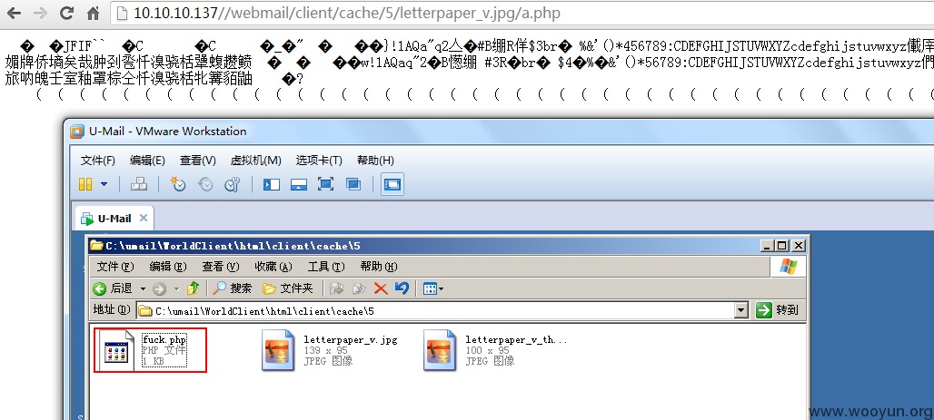The height and width of the screenshot is (420, 934).
Task: Go back in the Chrome browser
Action: [14, 13]
